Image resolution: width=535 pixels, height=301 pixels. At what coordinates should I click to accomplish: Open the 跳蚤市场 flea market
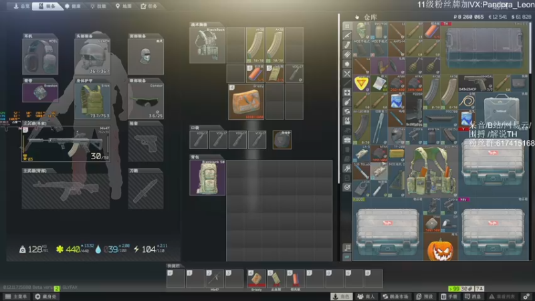click(396, 296)
